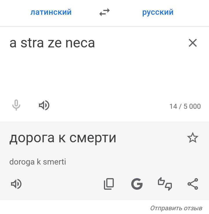Rate the translation with thumbs up

[161, 181]
